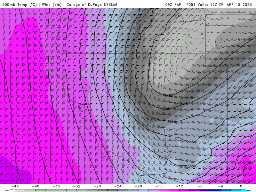Click the -8 colorbar tick label
The height and width of the screenshot is (192, 256).
(200, 186)
